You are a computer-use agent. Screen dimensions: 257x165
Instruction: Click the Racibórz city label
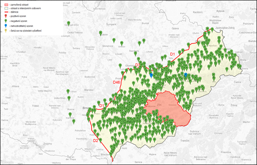click(198, 12)
